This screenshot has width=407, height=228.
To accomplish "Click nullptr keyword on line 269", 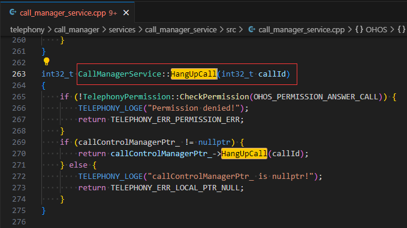I will point(214,142).
